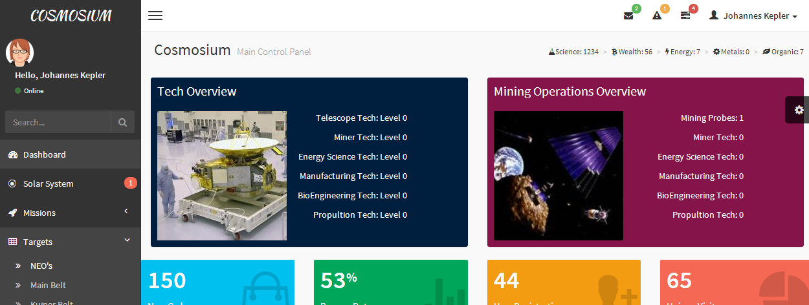Open Solar System menu item

pyautogui.click(x=71, y=184)
